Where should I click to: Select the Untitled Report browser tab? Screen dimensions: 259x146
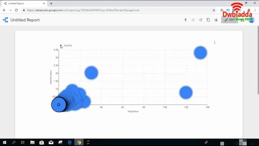tap(24, 4)
